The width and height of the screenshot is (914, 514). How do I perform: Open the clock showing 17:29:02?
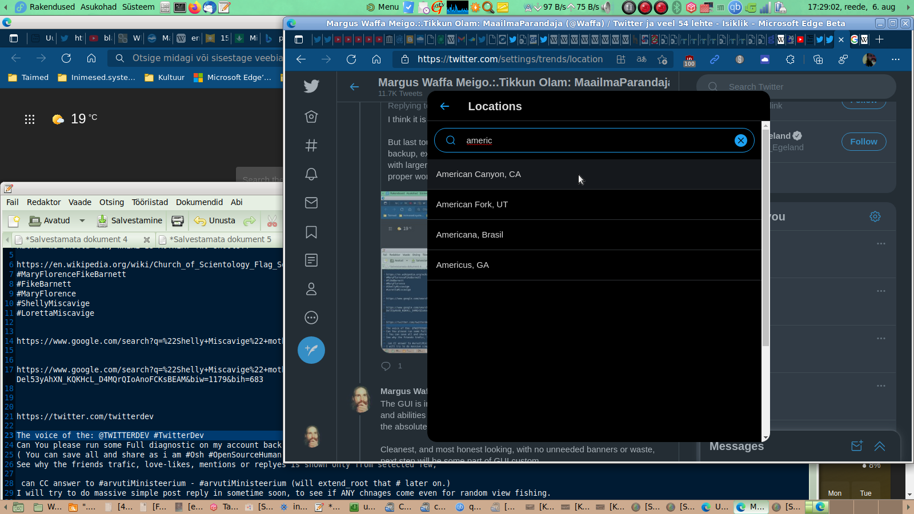coord(851,7)
